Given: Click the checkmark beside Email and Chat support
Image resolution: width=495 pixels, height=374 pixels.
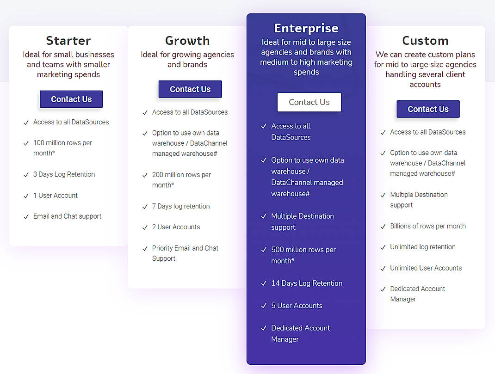Looking at the screenshot, I should [26, 216].
